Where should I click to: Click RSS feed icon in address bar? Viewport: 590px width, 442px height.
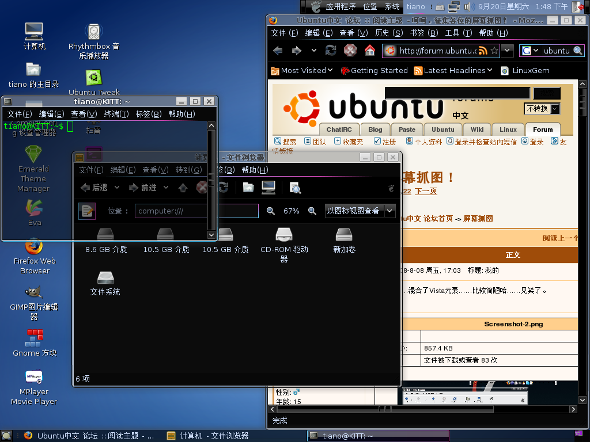(483, 51)
